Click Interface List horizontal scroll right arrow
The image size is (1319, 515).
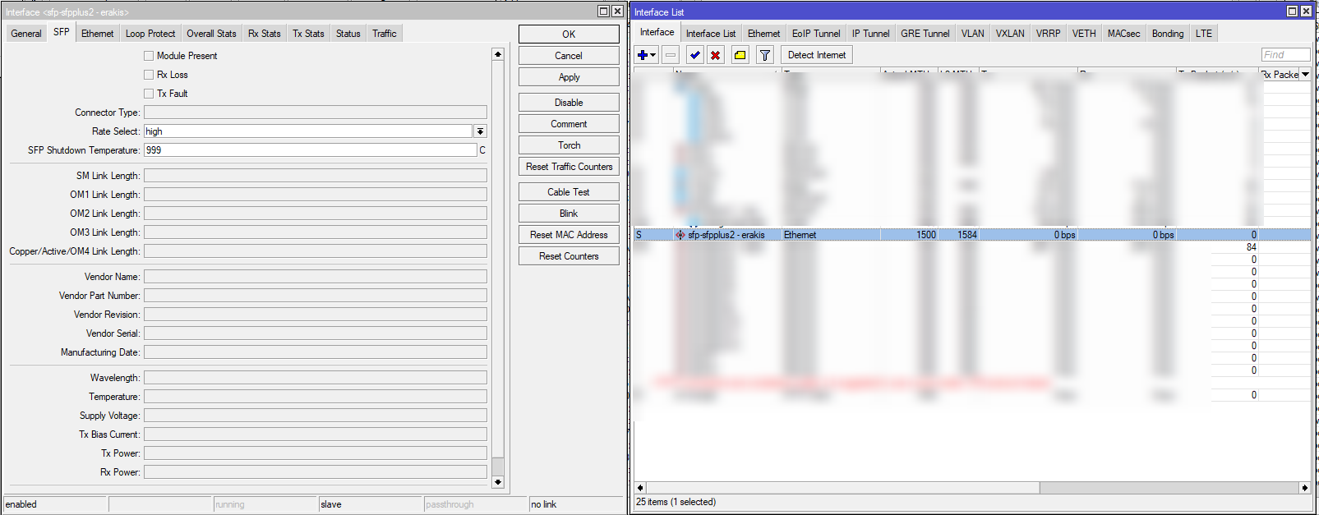coord(1304,488)
